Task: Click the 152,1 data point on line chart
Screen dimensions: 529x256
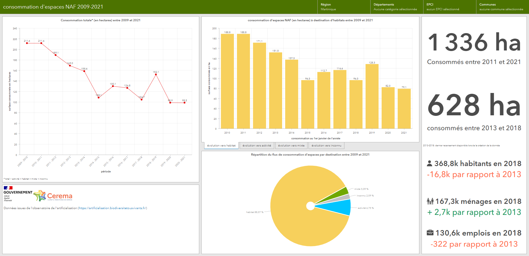Action: (x=156, y=74)
